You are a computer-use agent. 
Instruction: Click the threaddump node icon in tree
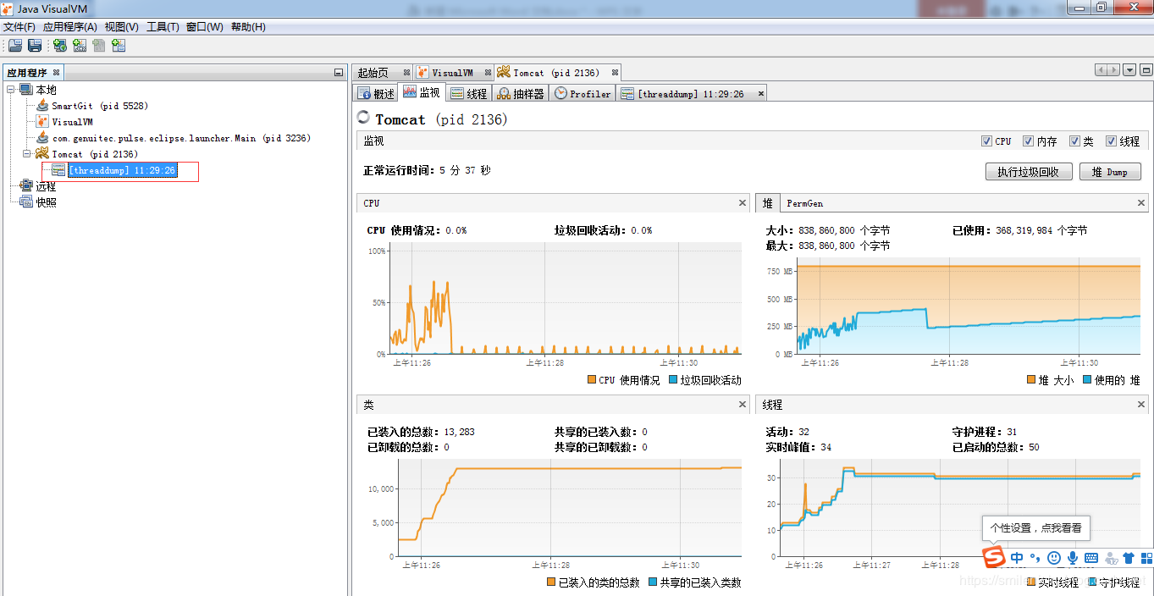(x=58, y=170)
